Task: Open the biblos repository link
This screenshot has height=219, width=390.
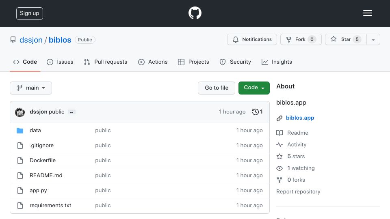Action: click(60, 40)
